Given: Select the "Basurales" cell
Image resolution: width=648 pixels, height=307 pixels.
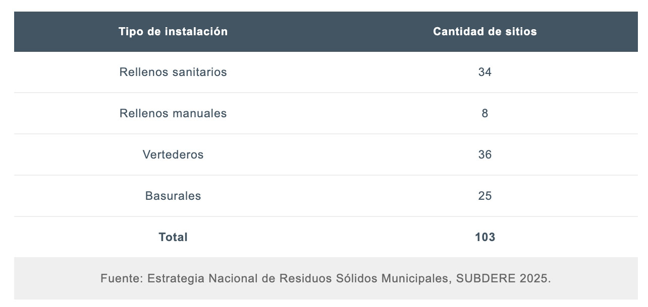Looking at the screenshot, I should (173, 196).
